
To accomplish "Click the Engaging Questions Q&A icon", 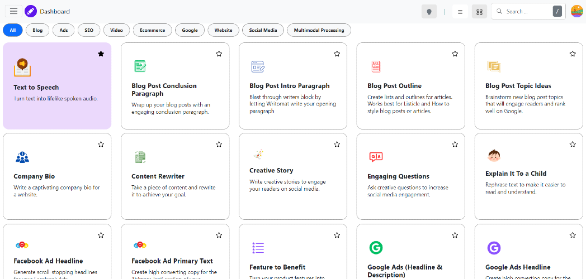I will click(x=376, y=157).
